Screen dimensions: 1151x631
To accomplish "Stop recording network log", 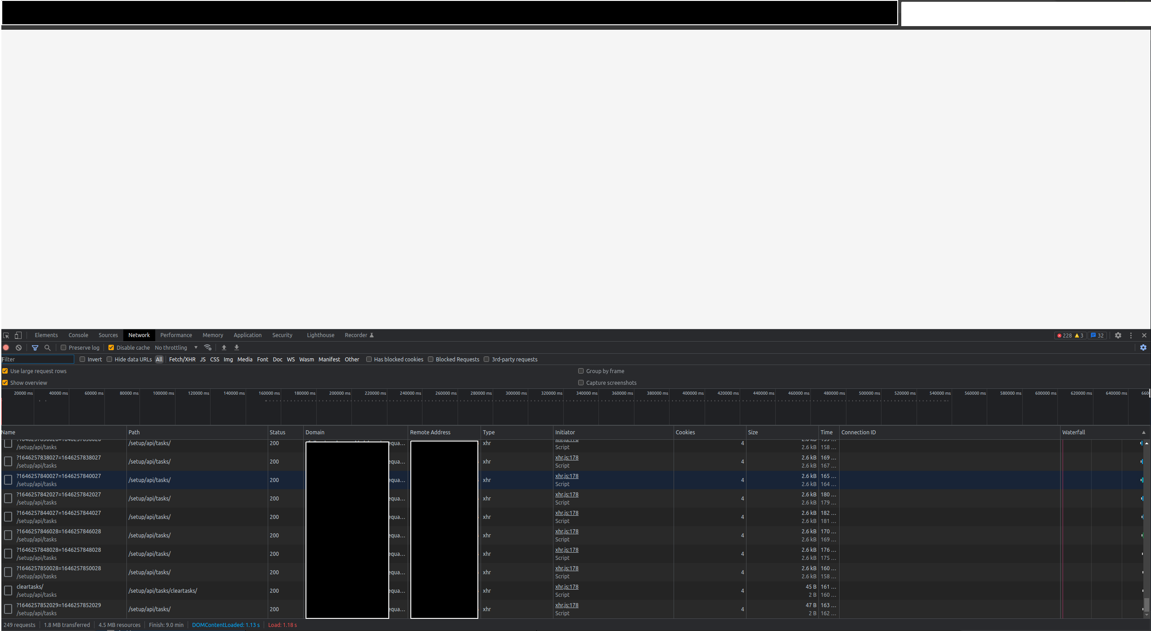I will pyautogui.click(x=6, y=347).
